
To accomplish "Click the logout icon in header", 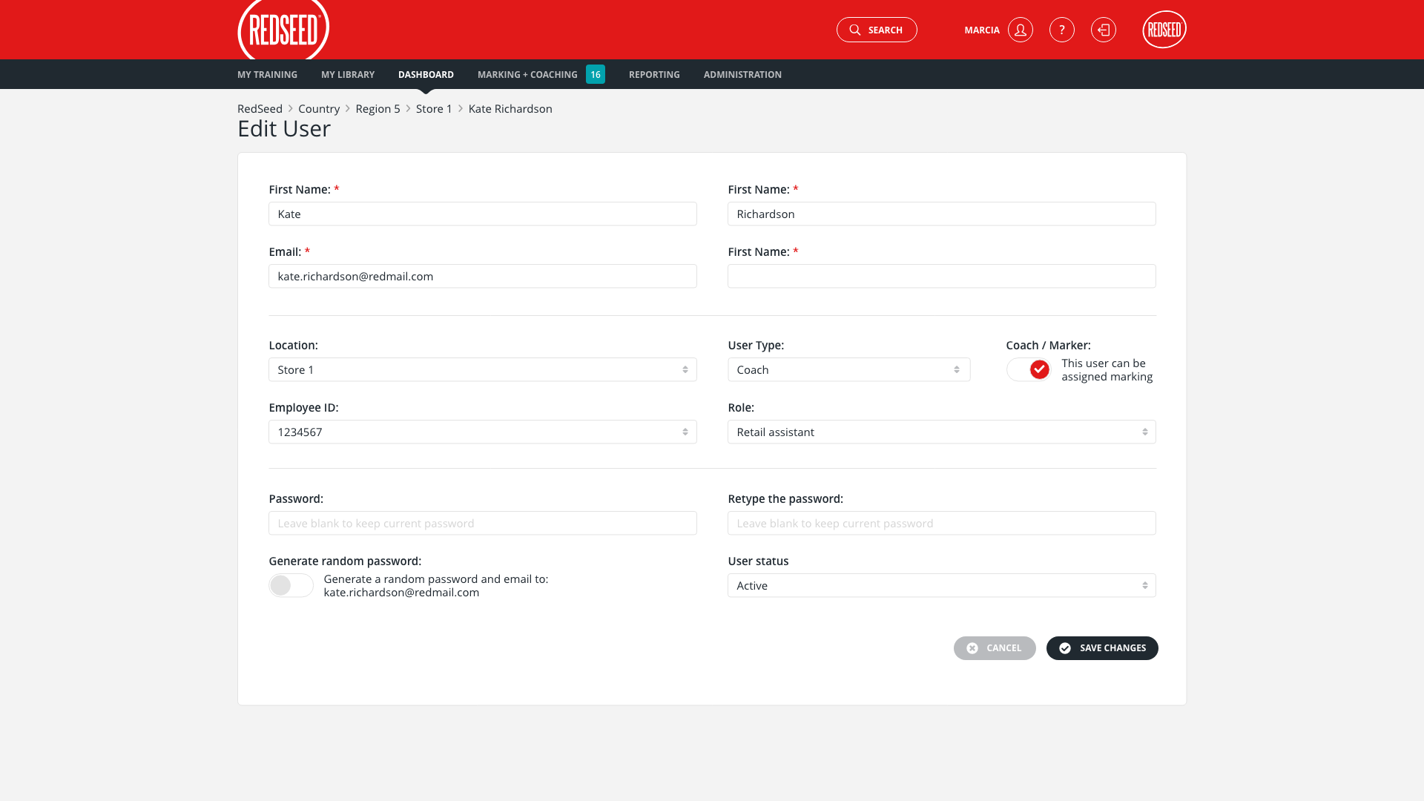I will pos(1103,30).
